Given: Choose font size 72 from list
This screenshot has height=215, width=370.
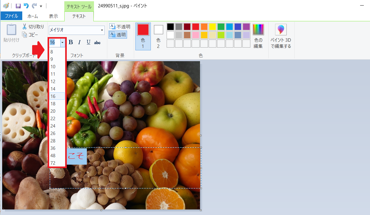Looking at the screenshot, I should (53, 163).
